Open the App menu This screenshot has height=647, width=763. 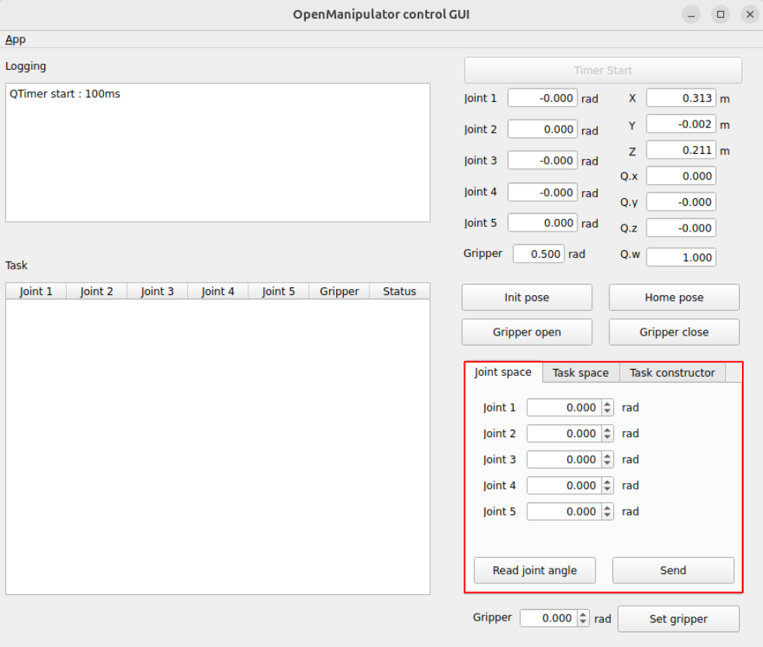click(16, 40)
